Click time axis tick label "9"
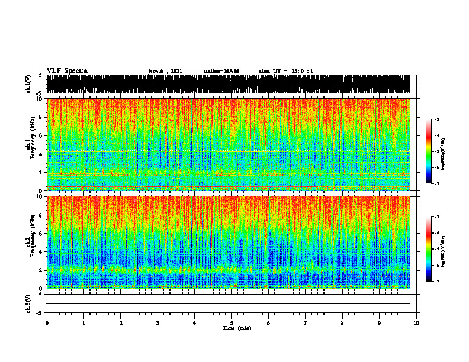 tap(379, 323)
